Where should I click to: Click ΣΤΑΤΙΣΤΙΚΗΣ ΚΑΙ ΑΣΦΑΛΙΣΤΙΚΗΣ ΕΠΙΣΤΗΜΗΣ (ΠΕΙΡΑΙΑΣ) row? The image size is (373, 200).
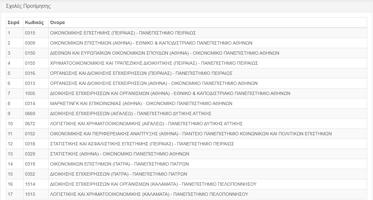point(142,144)
